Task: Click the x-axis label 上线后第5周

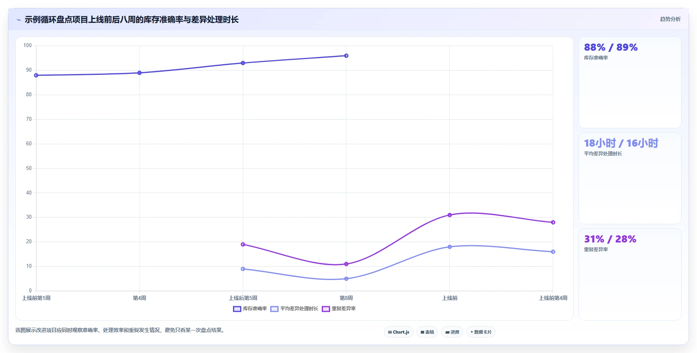Action: (x=243, y=298)
